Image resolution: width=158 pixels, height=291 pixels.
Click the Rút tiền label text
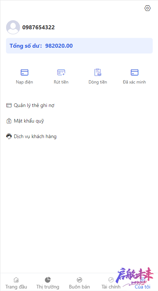pyautogui.click(x=61, y=82)
